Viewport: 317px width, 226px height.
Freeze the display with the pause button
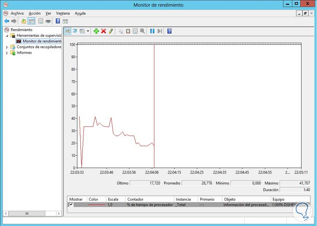(152, 31)
